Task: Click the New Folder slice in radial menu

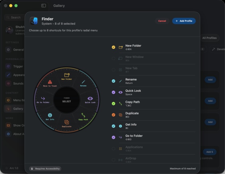Action: pyautogui.click(x=66, y=77)
